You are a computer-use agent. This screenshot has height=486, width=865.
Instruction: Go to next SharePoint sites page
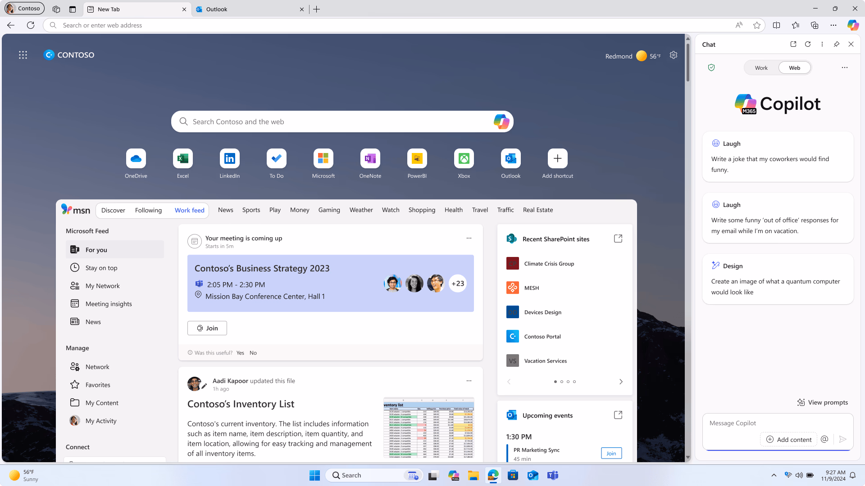621,382
